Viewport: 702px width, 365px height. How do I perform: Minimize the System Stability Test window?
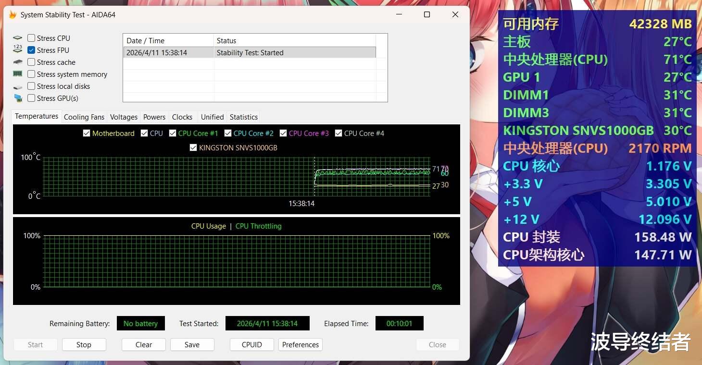point(399,14)
